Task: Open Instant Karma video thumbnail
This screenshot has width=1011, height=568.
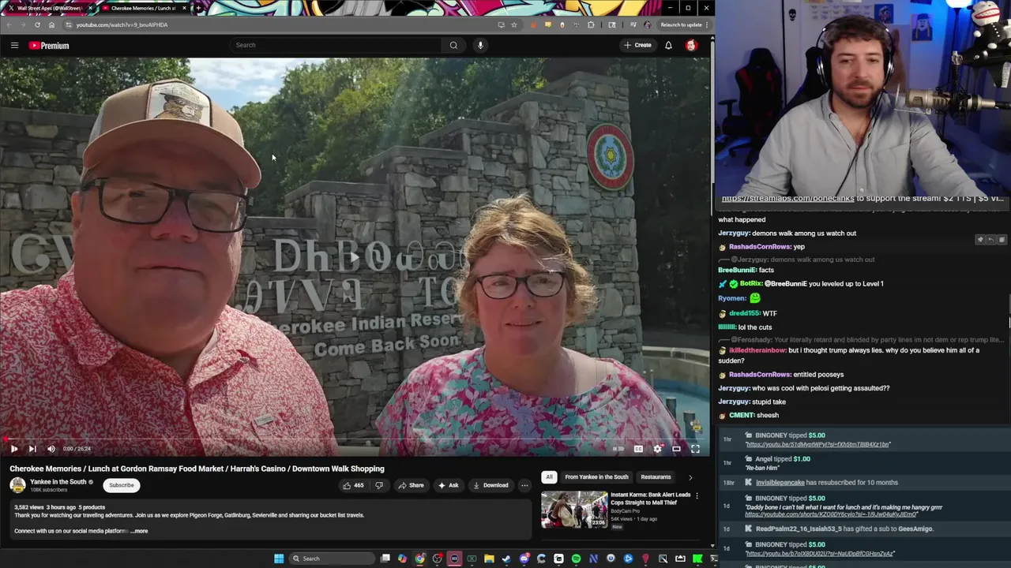Action: (x=574, y=510)
